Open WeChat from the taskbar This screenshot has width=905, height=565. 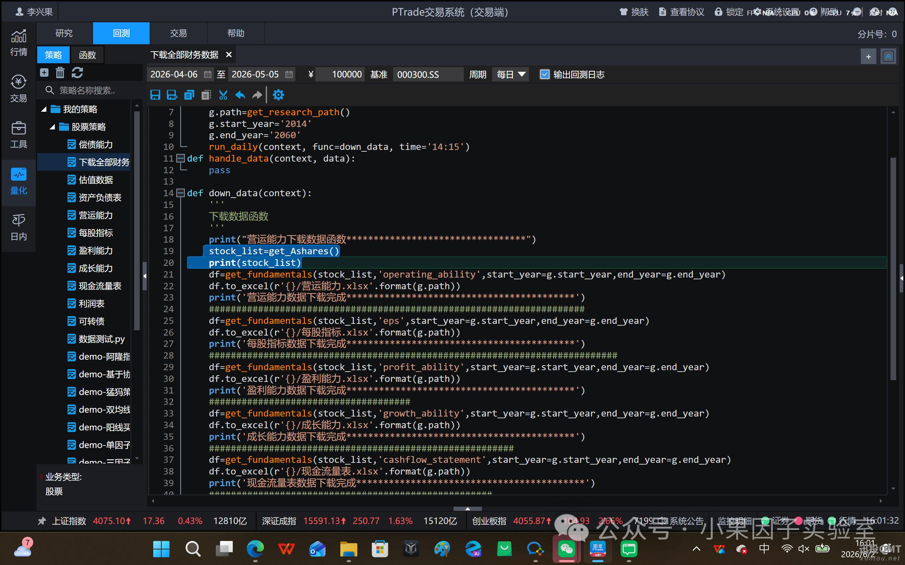566,548
